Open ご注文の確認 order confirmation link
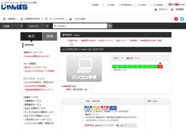Image resolution: width=186 pixels, height=129 pixels. [x=80, y=19]
